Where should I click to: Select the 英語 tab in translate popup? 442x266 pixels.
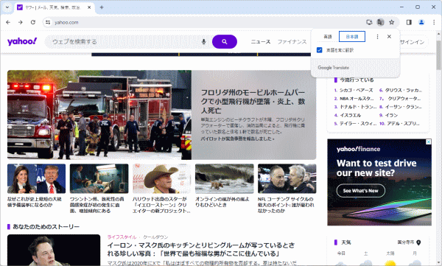[x=328, y=37]
